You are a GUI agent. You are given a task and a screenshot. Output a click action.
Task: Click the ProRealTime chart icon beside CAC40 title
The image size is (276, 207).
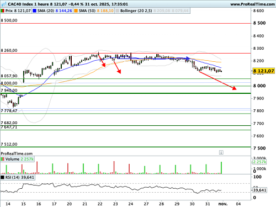[3, 4]
